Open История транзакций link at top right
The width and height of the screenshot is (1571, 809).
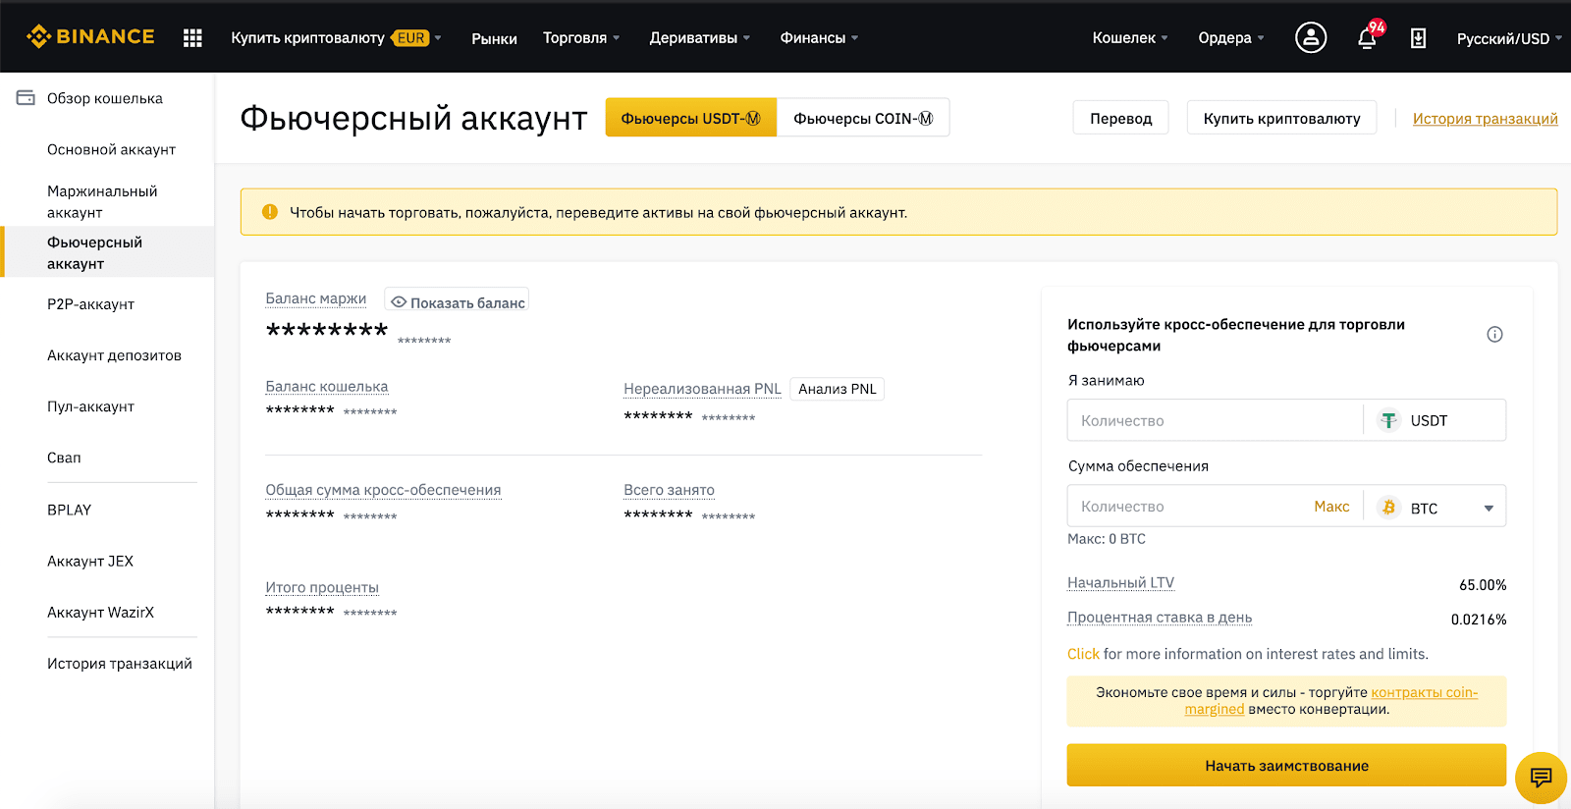point(1485,118)
